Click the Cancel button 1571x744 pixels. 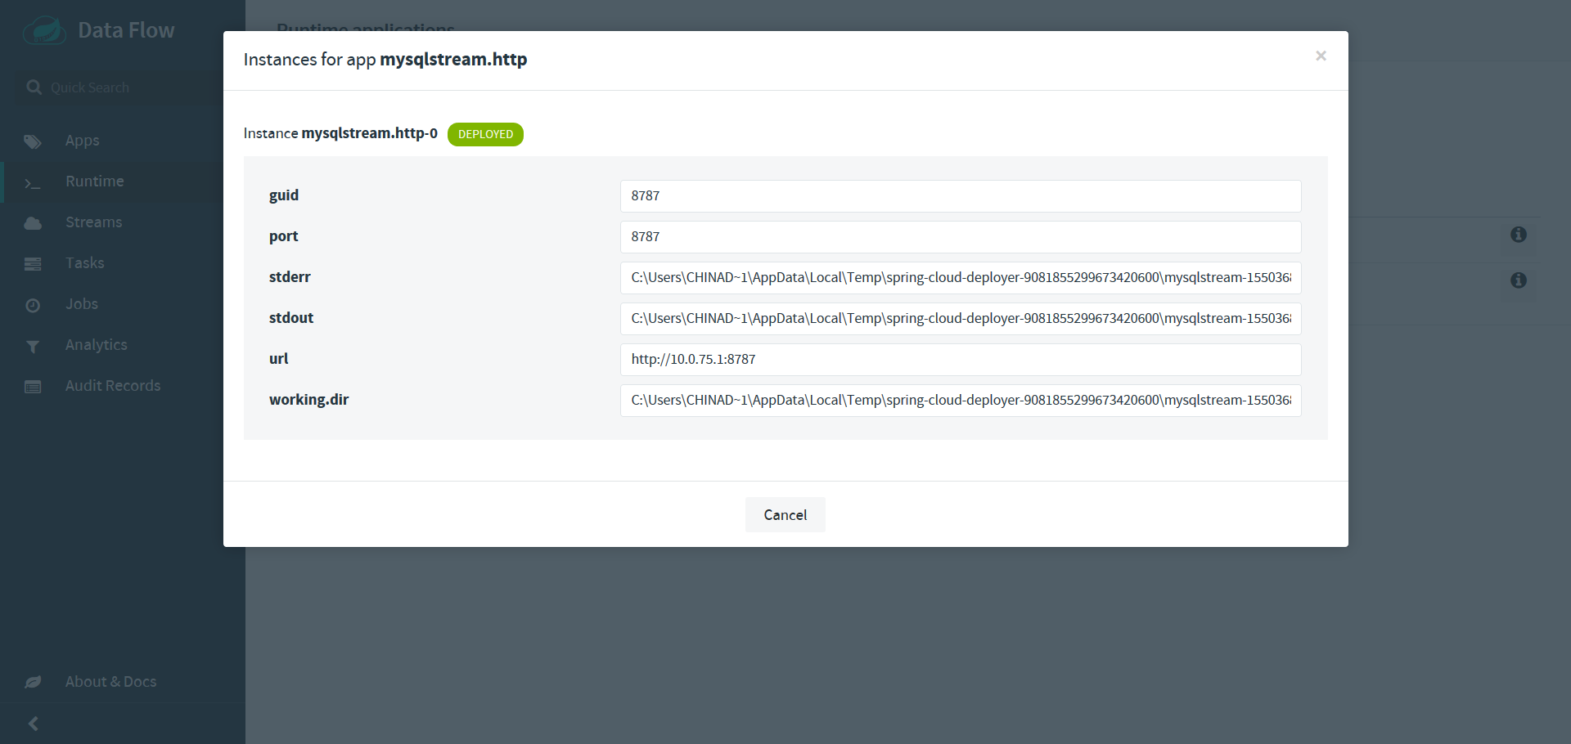(x=785, y=515)
